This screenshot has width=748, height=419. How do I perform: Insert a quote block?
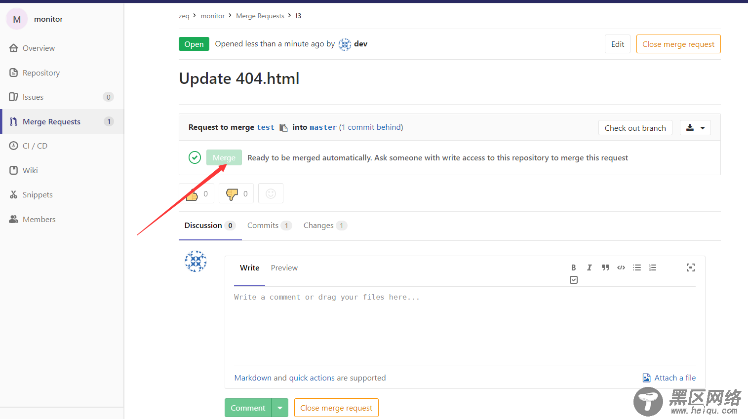point(605,267)
